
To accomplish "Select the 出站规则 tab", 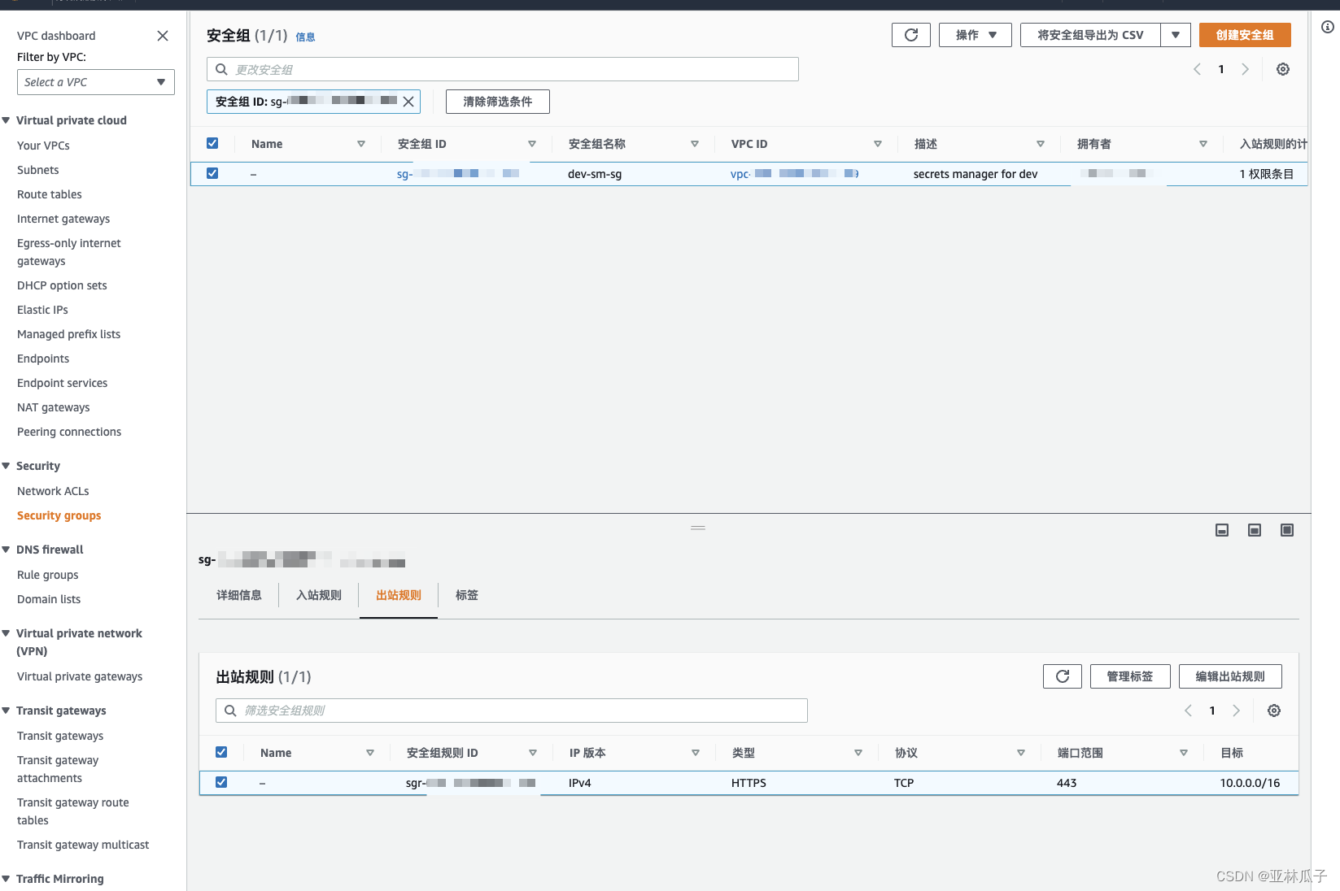I will tap(399, 595).
